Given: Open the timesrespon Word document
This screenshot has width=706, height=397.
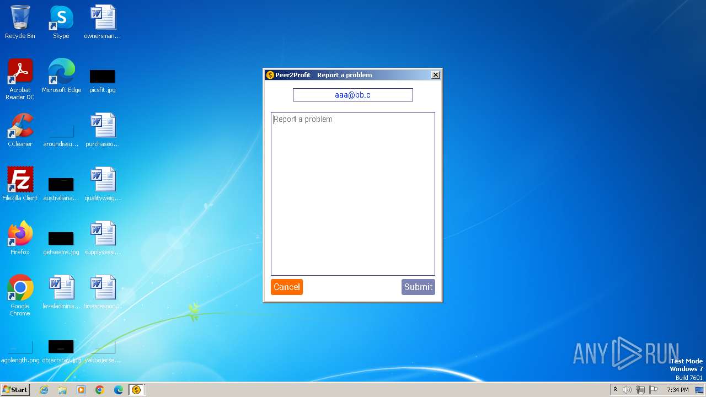Looking at the screenshot, I should [x=103, y=292].
